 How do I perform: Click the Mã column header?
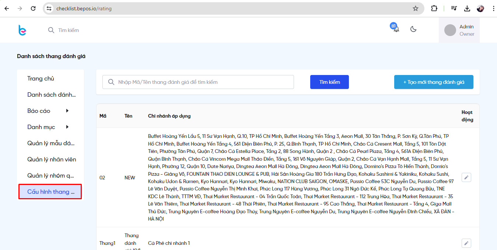pyautogui.click(x=103, y=116)
